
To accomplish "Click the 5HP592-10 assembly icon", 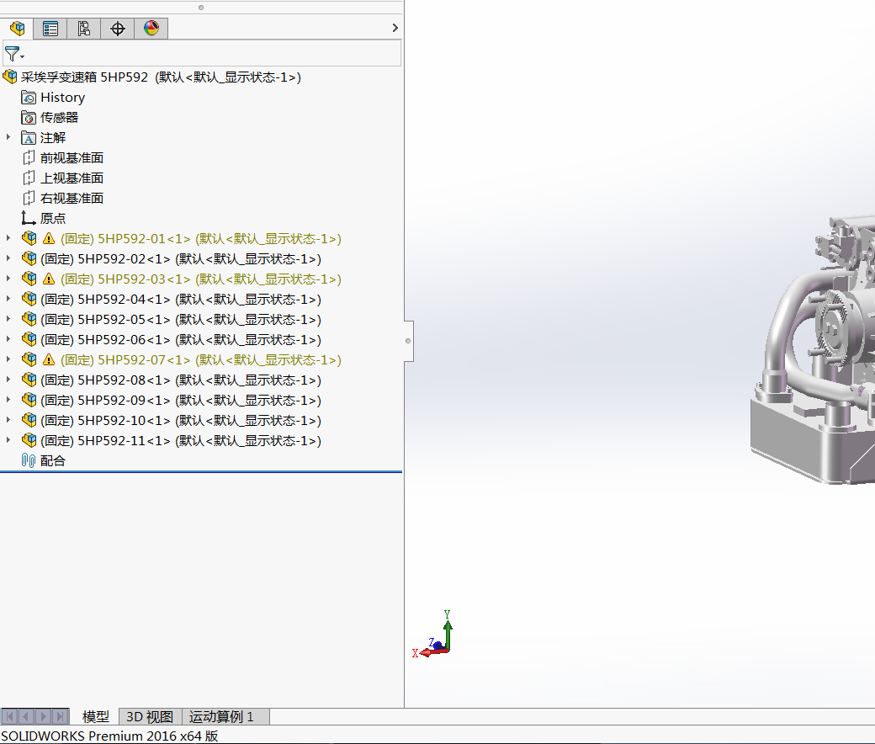I will 29,420.
